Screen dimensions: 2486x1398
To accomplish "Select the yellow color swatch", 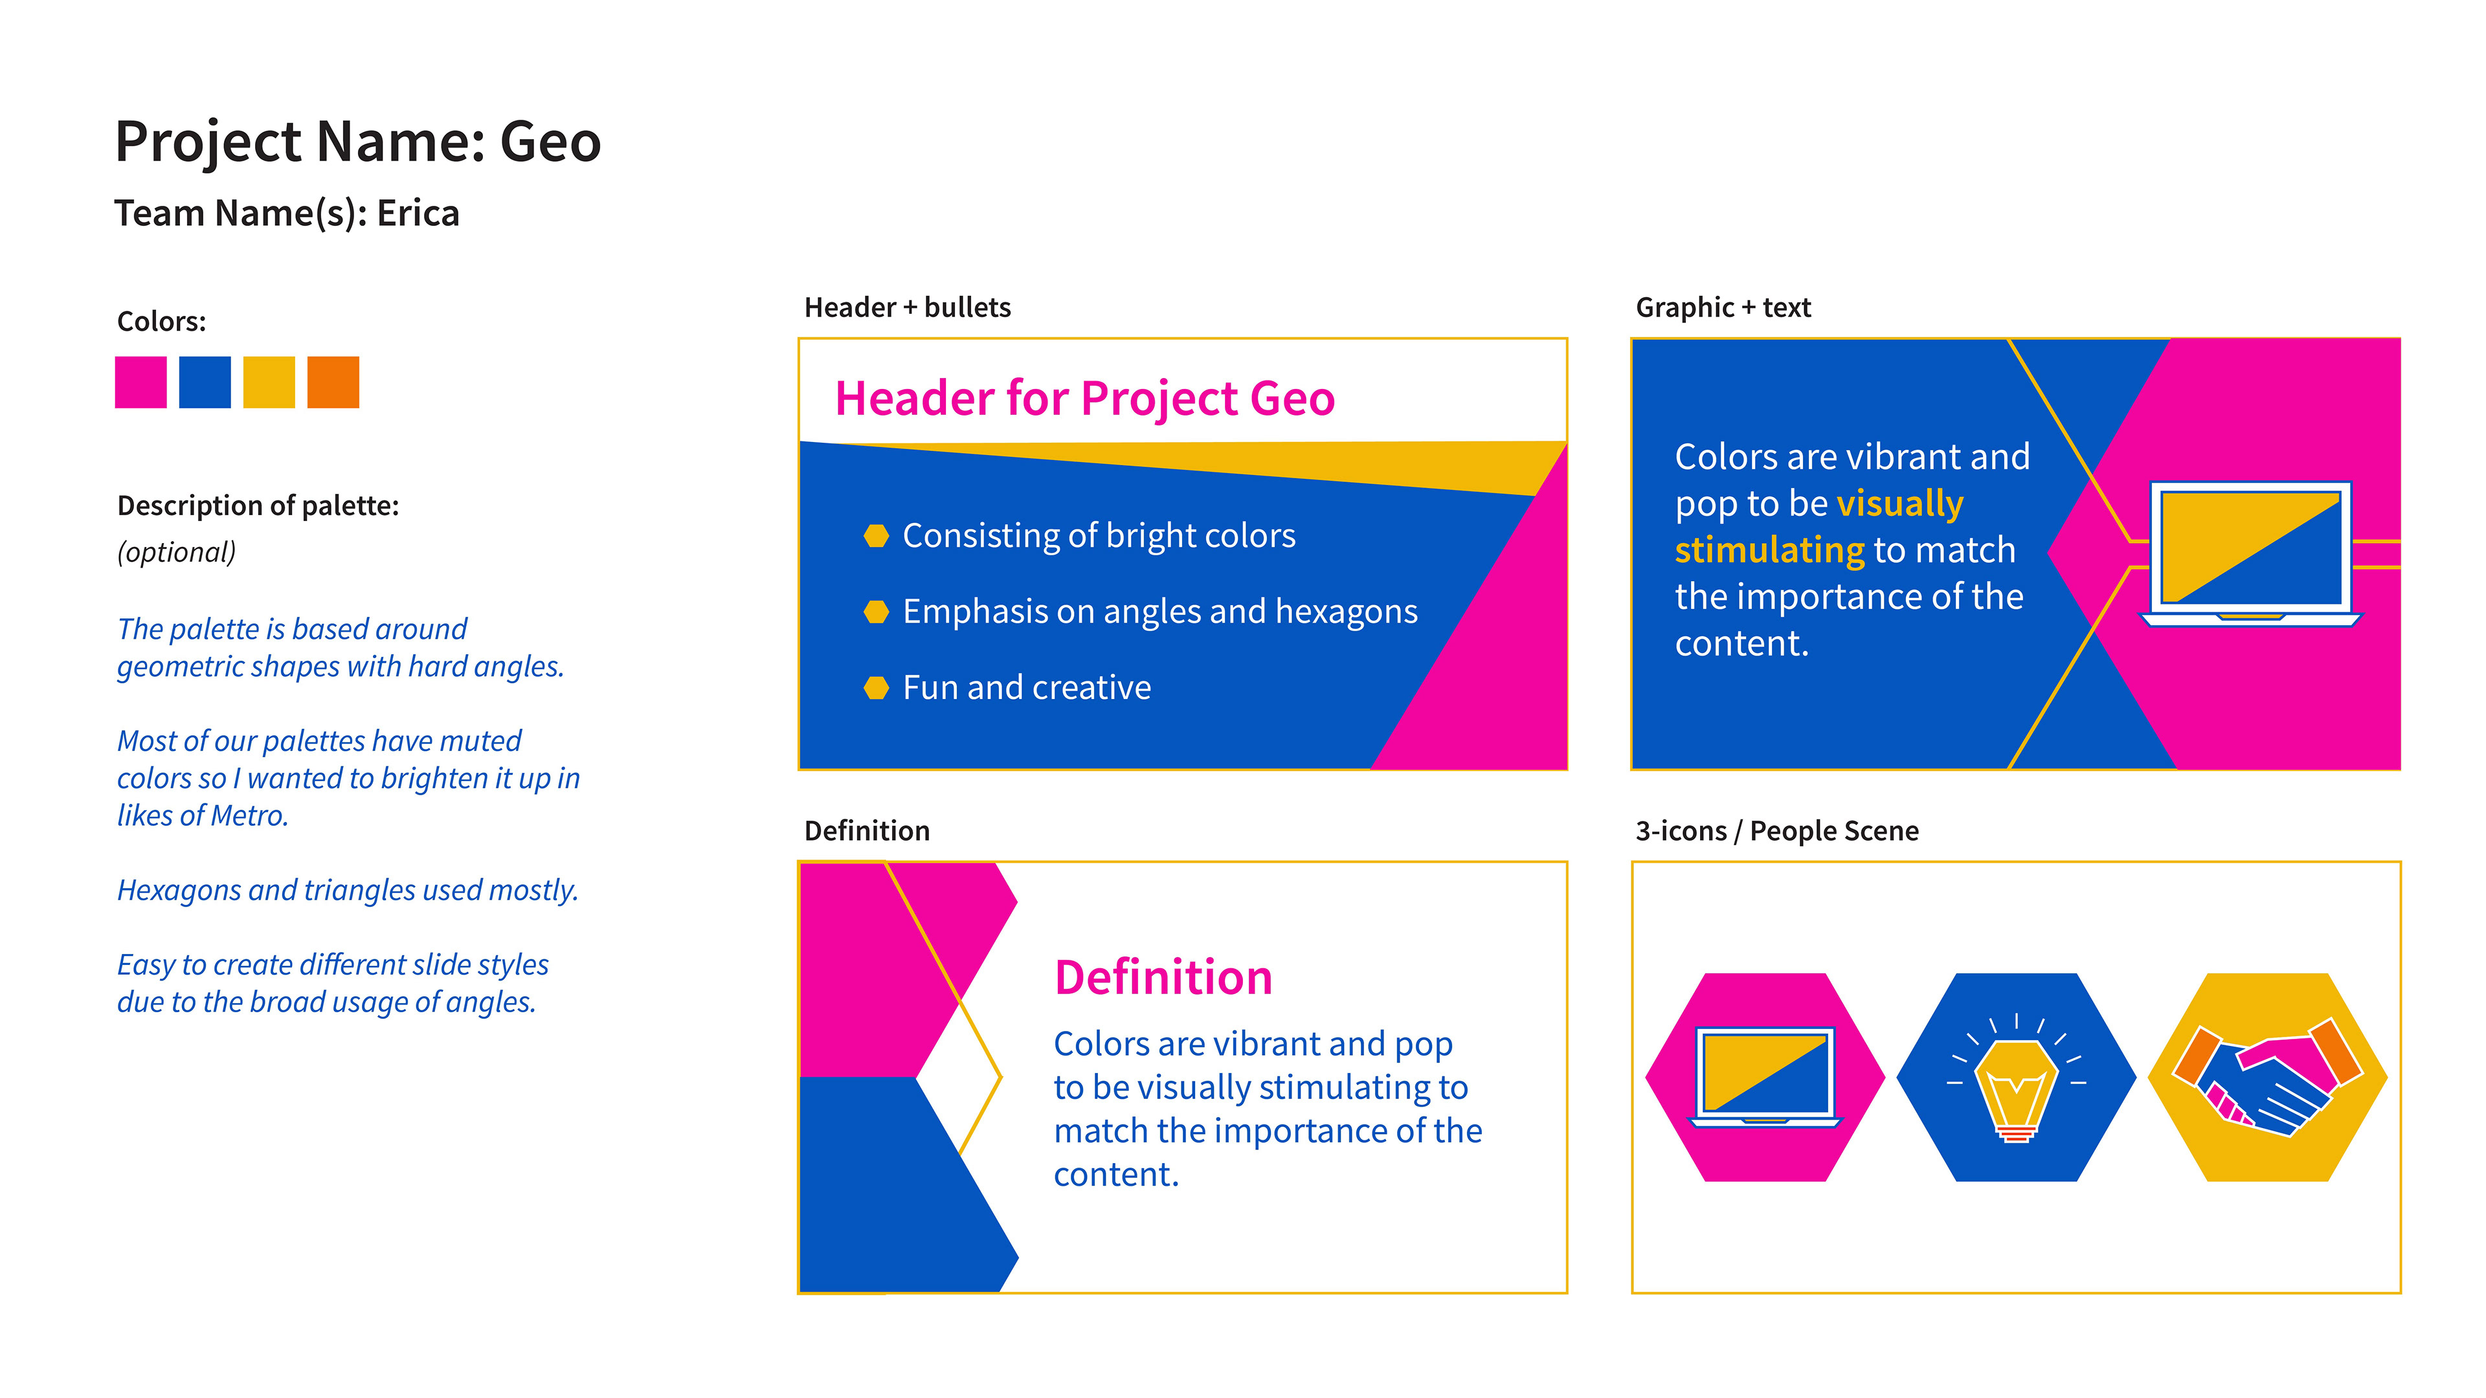I will tap(269, 382).
